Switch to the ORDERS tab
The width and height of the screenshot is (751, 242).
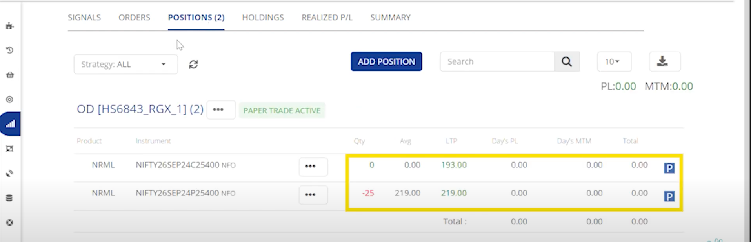[x=134, y=18]
